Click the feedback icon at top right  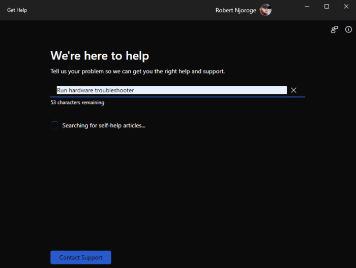point(334,29)
